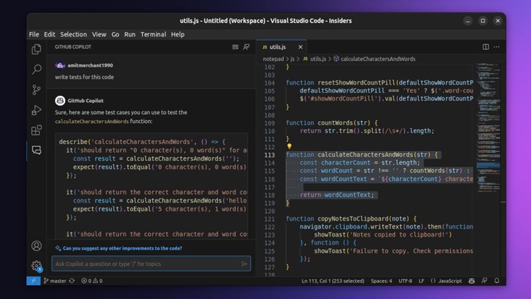Switch git branch via master in status bar
The image size is (531, 299).
55,280
